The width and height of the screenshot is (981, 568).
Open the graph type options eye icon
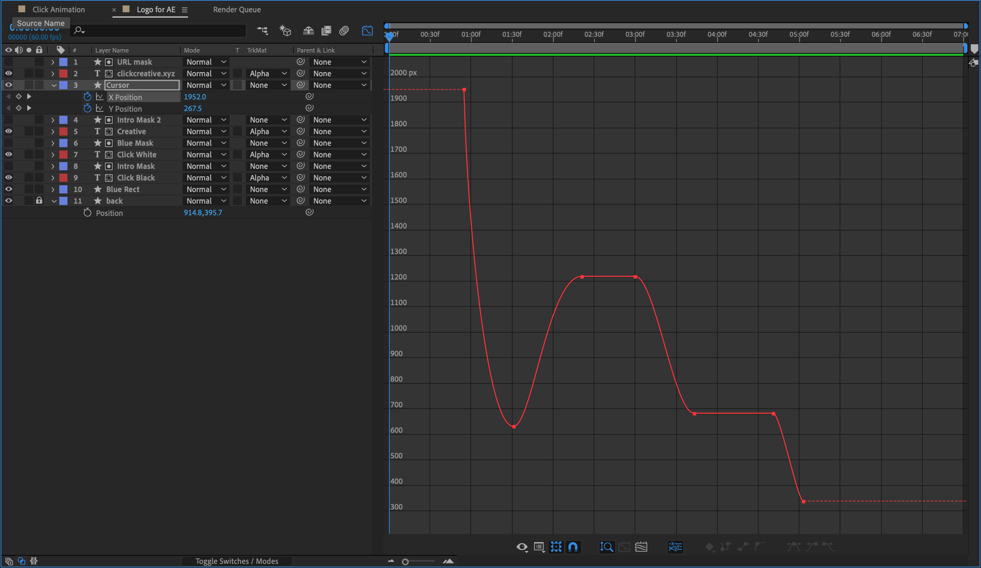coord(522,547)
